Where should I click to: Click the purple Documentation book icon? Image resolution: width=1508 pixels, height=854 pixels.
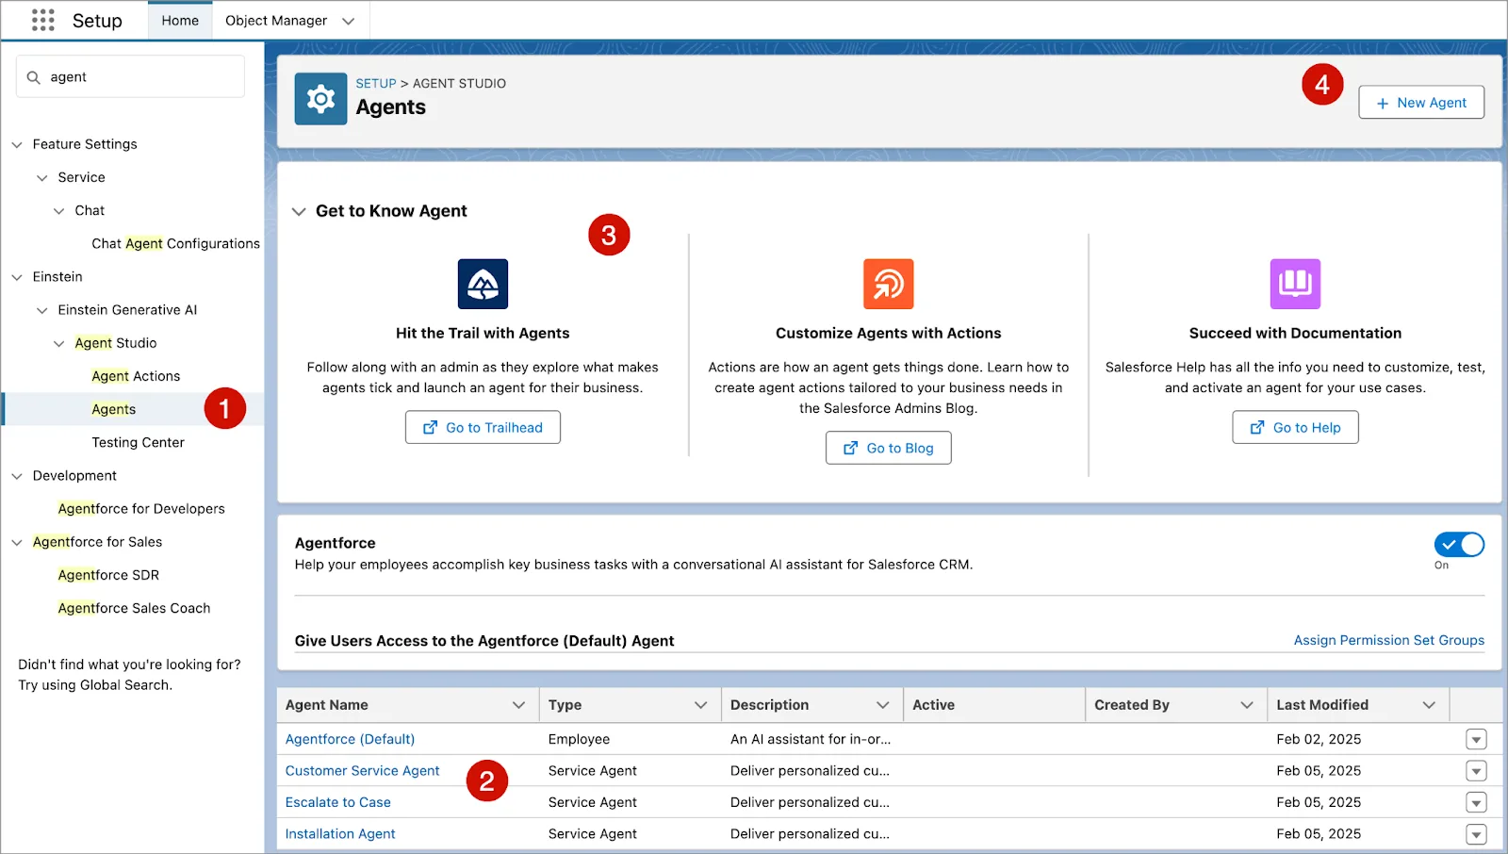pos(1295,283)
